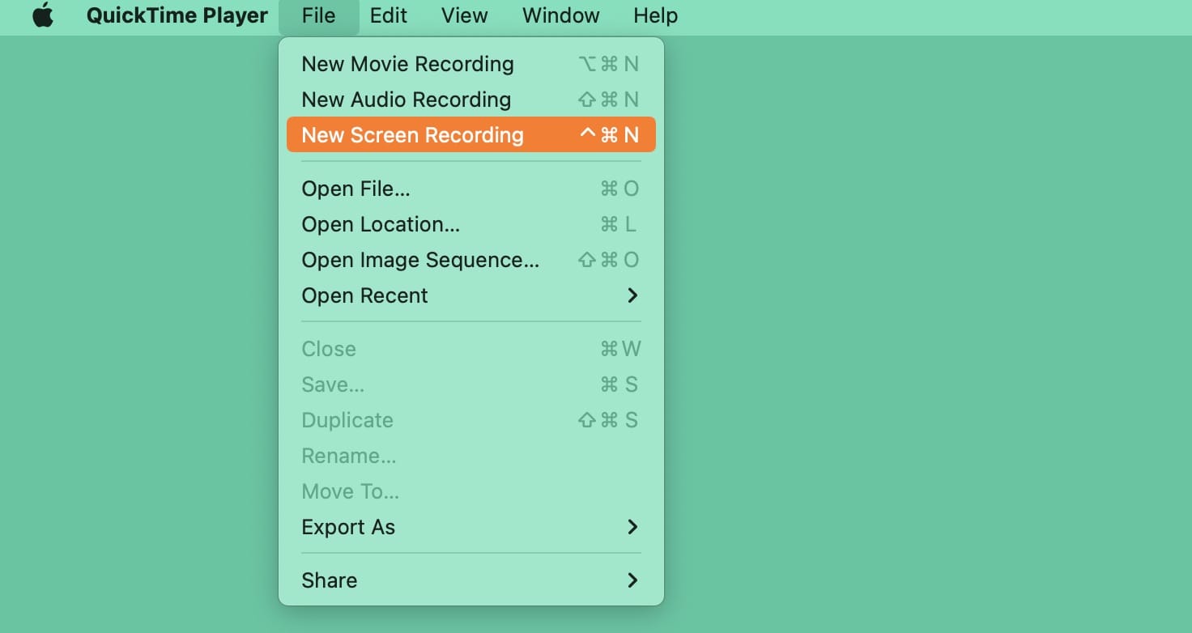1192x633 pixels.
Task: Click the Open Recent chevron arrow
Action: click(632, 295)
